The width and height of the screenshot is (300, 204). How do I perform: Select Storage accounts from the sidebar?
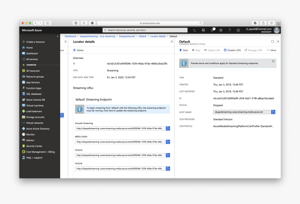tap(35, 117)
